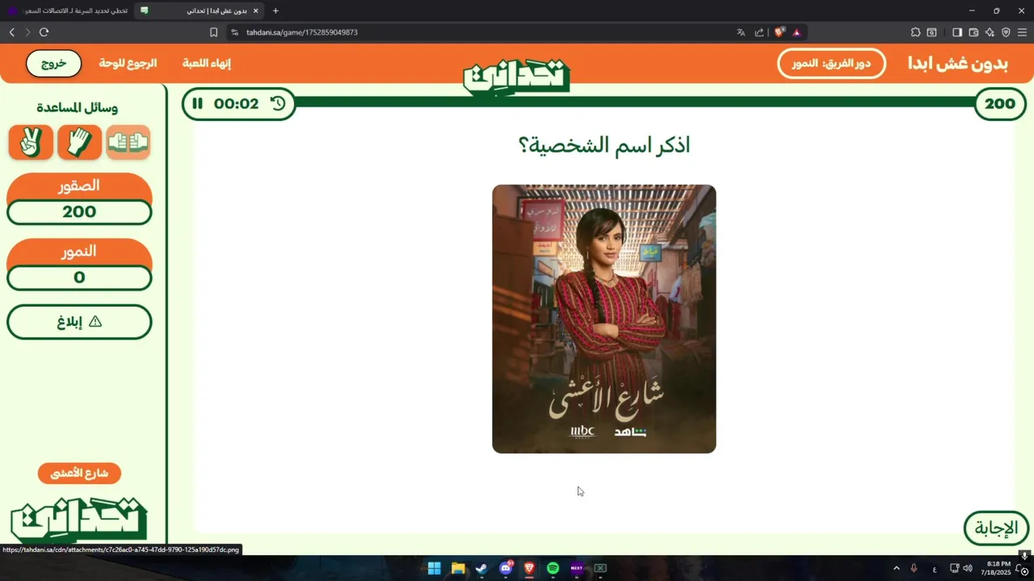Open Brave VPN shield icon
The image size is (1034, 581).
pyautogui.click(x=1006, y=32)
